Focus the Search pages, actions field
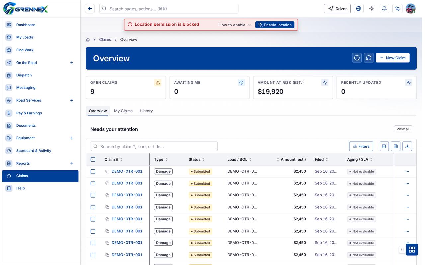This screenshot has width=425, height=265. pos(169,9)
